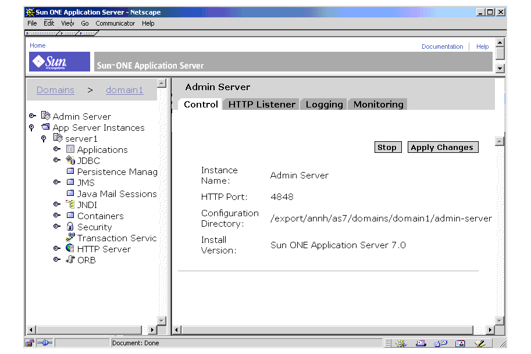The height and width of the screenshot is (354, 531).
Task: Select the Control tab
Action: pos(201,104)
